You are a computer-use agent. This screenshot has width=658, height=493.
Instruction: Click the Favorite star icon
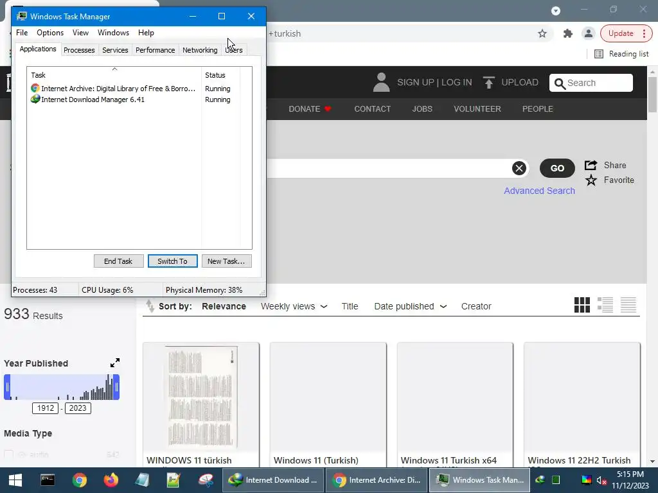tap(591, 180)
